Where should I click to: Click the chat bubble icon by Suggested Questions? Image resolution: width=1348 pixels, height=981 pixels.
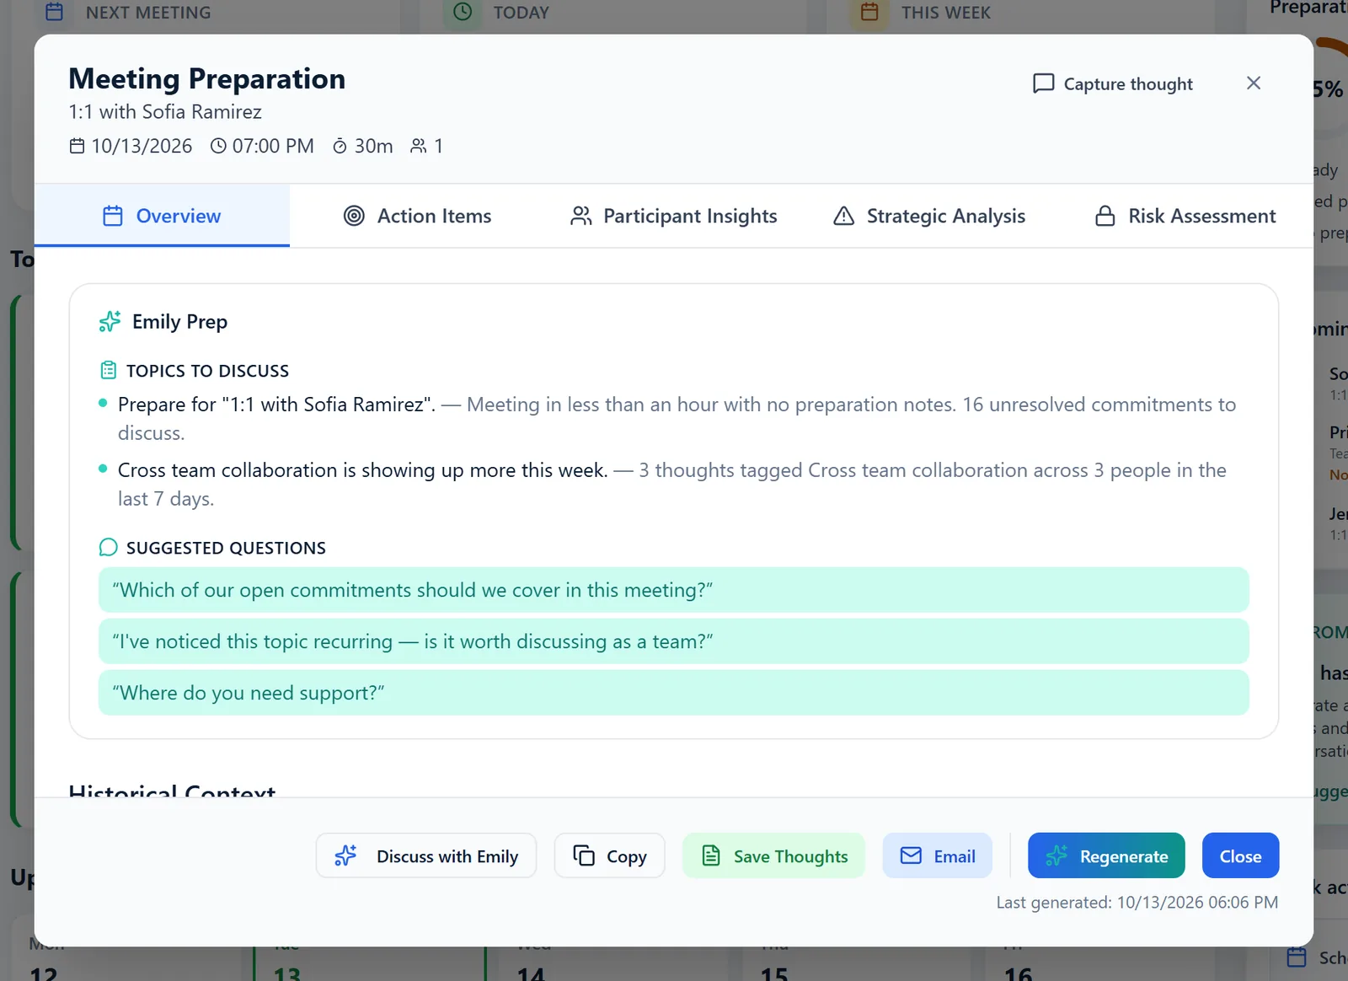(x=108, y=547)
